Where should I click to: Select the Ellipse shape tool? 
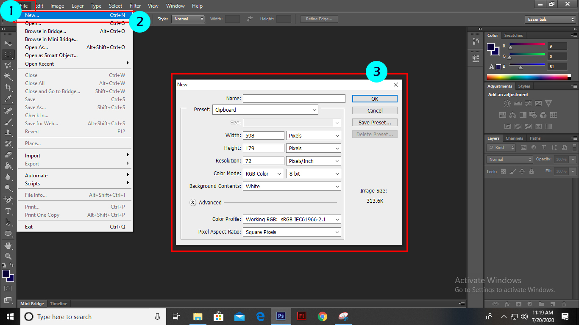[x=8, y=233]
